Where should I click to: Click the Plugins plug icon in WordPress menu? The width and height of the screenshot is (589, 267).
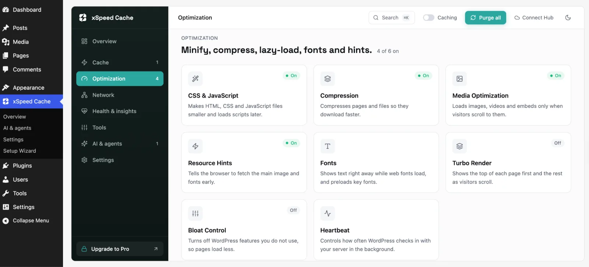(x=6, y=166)
